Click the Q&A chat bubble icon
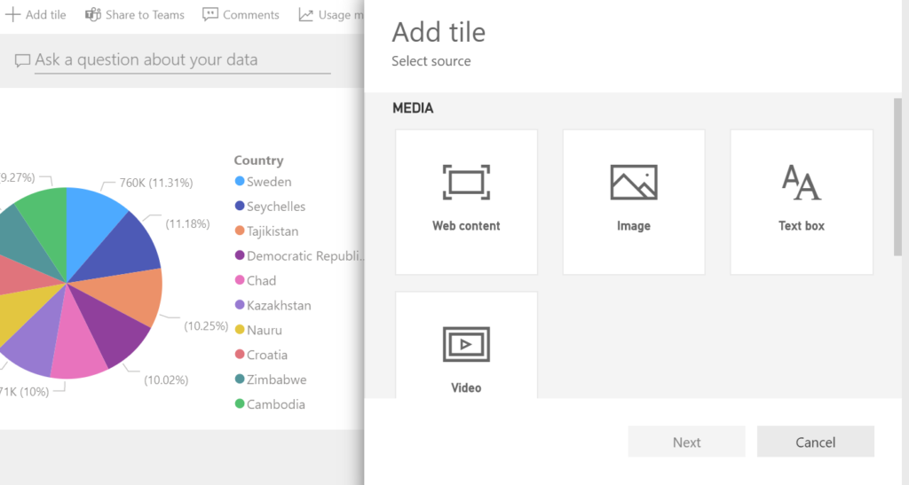Viewport: 909px width, 485px height. click(22, 60)
